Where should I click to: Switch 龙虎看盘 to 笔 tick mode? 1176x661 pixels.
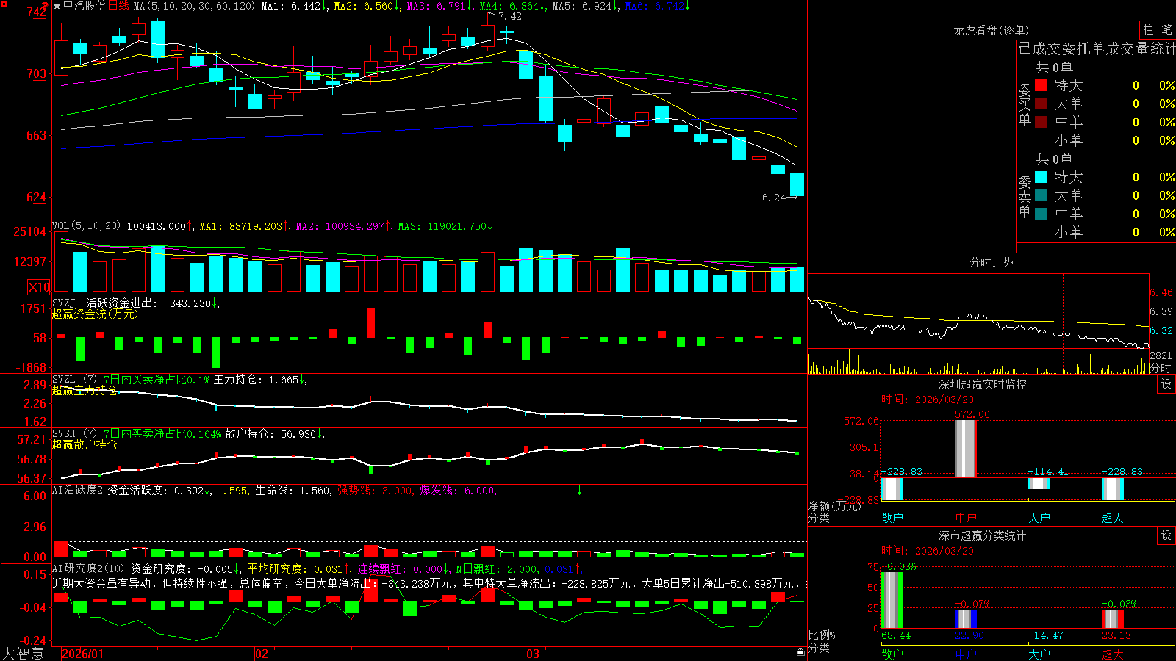coord(1166,29)
